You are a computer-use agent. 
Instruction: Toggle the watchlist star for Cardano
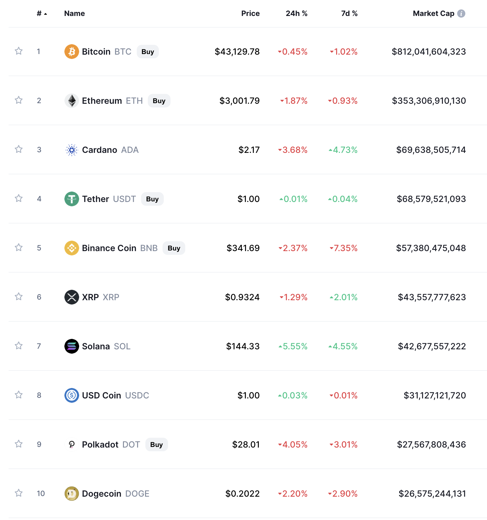[x=19, y=149]
